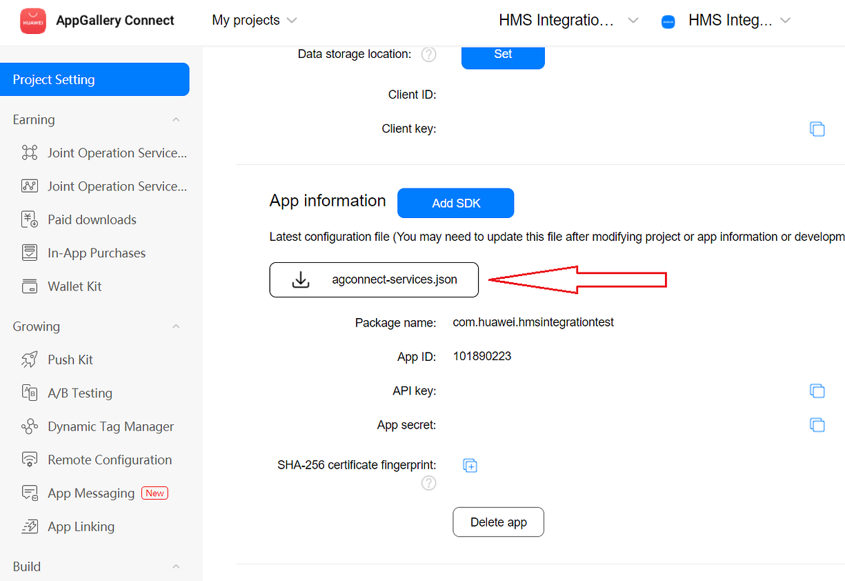The image size is (845, 581).
Task: Click the AppGallery Connect title text
Action: coord(115,21)
